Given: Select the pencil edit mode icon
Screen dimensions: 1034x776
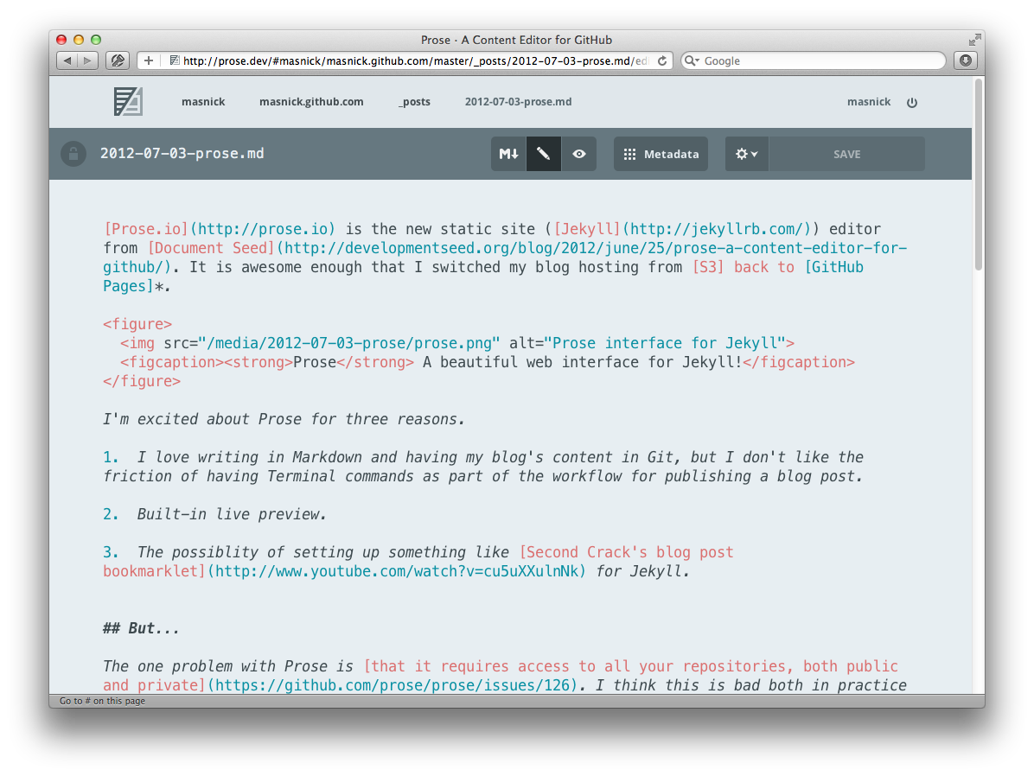Looking at the screenshot, I should coord(544,154).
